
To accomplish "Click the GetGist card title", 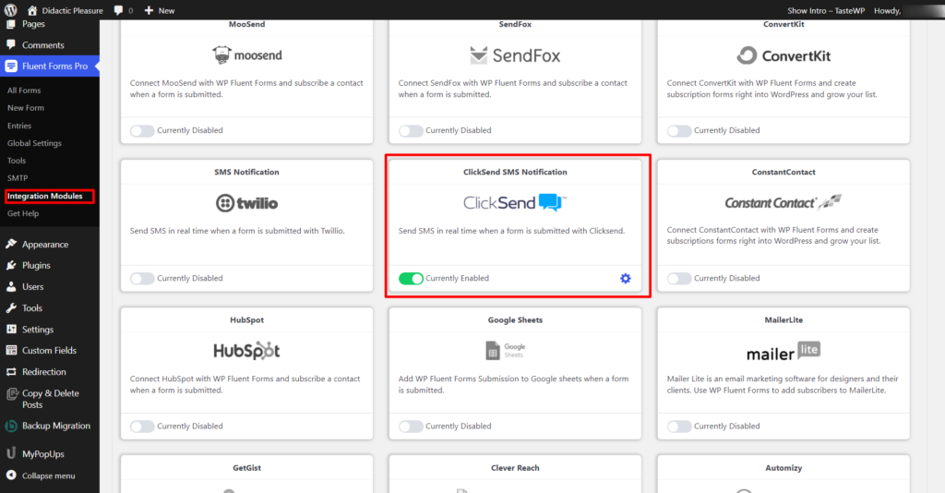I will [246, 468].
